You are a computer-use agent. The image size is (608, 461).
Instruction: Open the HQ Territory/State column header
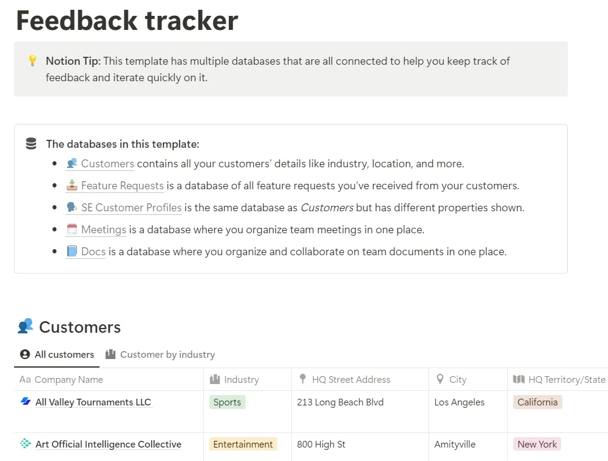click(x=559, y=379)
